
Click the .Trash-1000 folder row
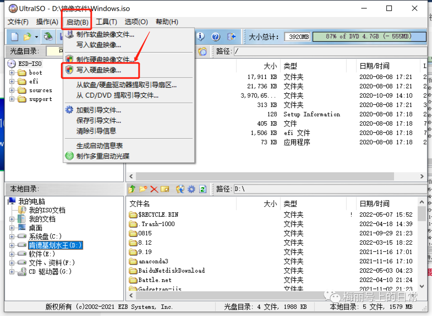coord(271,224)
